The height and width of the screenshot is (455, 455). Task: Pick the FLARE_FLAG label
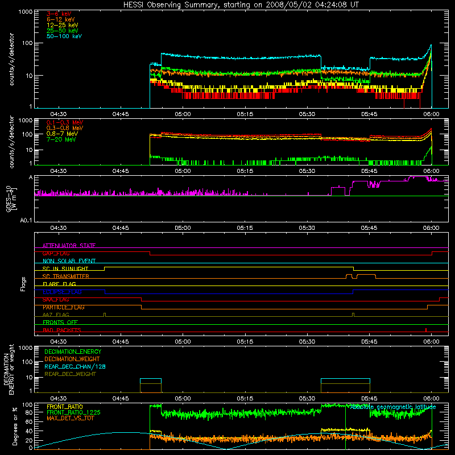[59, 284]
